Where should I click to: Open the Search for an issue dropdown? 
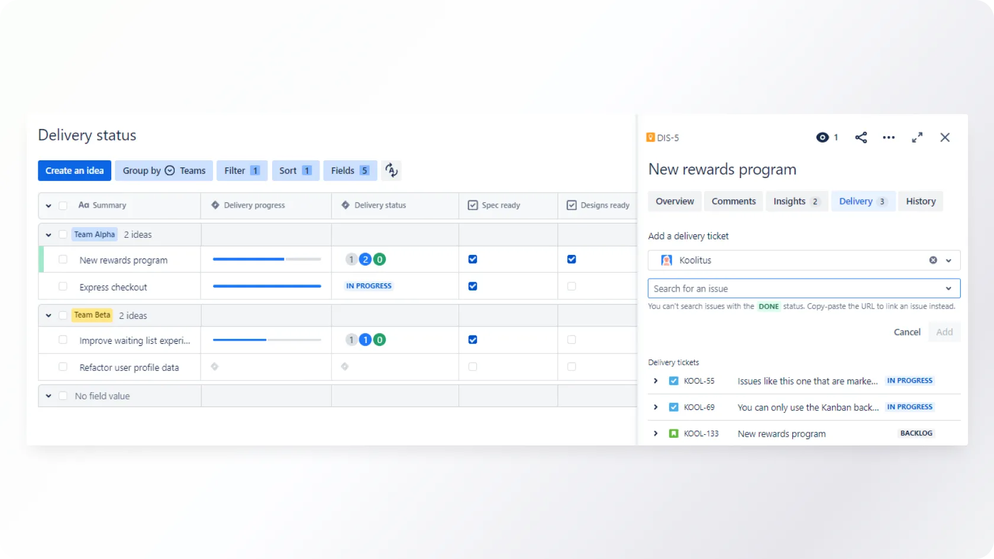pyautogui.click(x=803, y=289)
